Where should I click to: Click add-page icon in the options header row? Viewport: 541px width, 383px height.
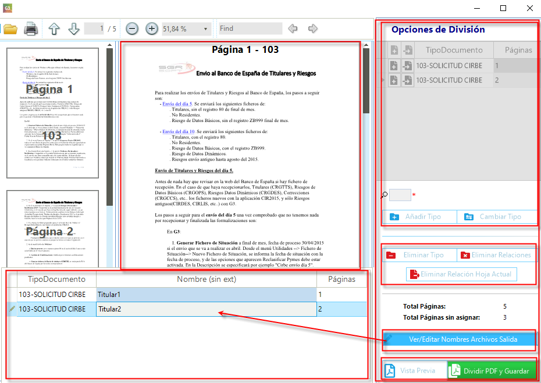pos(394,50)
